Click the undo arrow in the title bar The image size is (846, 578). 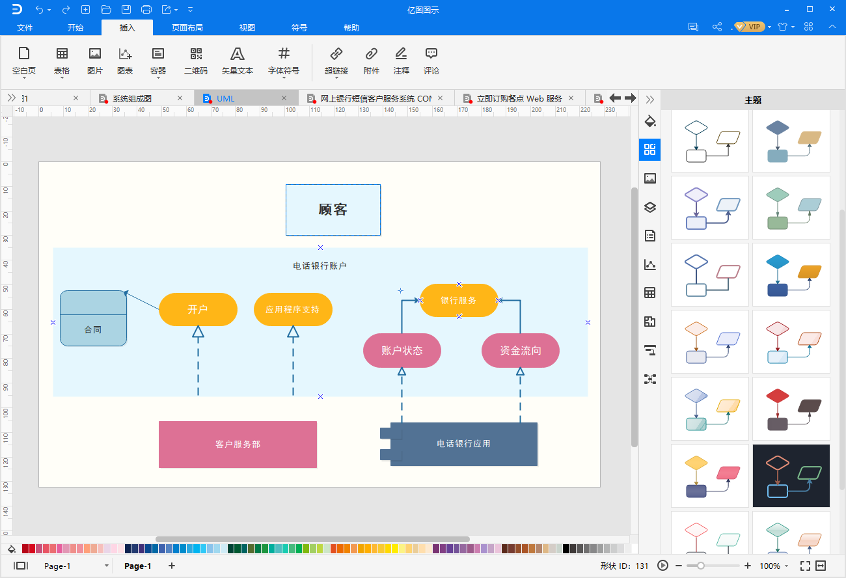coord(41,9)
